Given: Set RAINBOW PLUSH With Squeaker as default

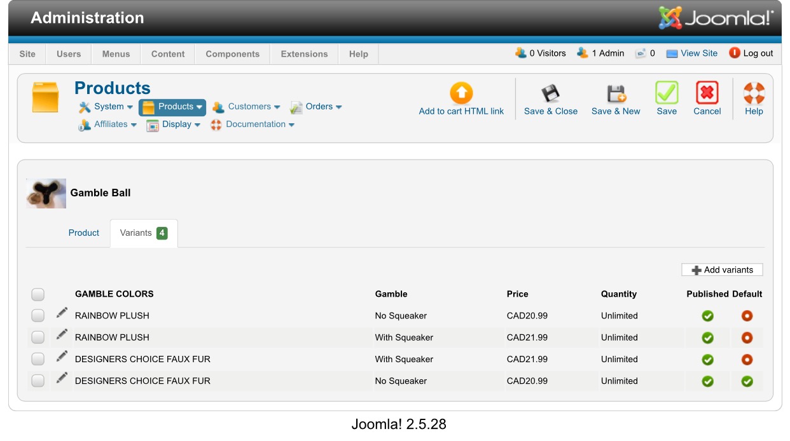Looking at the screenshot, I should tap(747, 337).
